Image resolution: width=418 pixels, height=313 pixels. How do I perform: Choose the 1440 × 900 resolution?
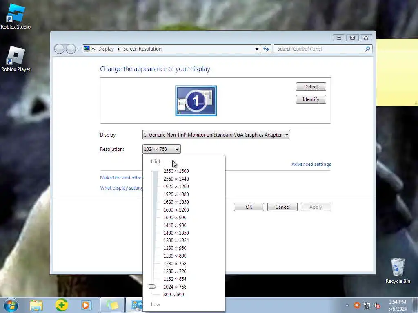click(x=175, y=225)
